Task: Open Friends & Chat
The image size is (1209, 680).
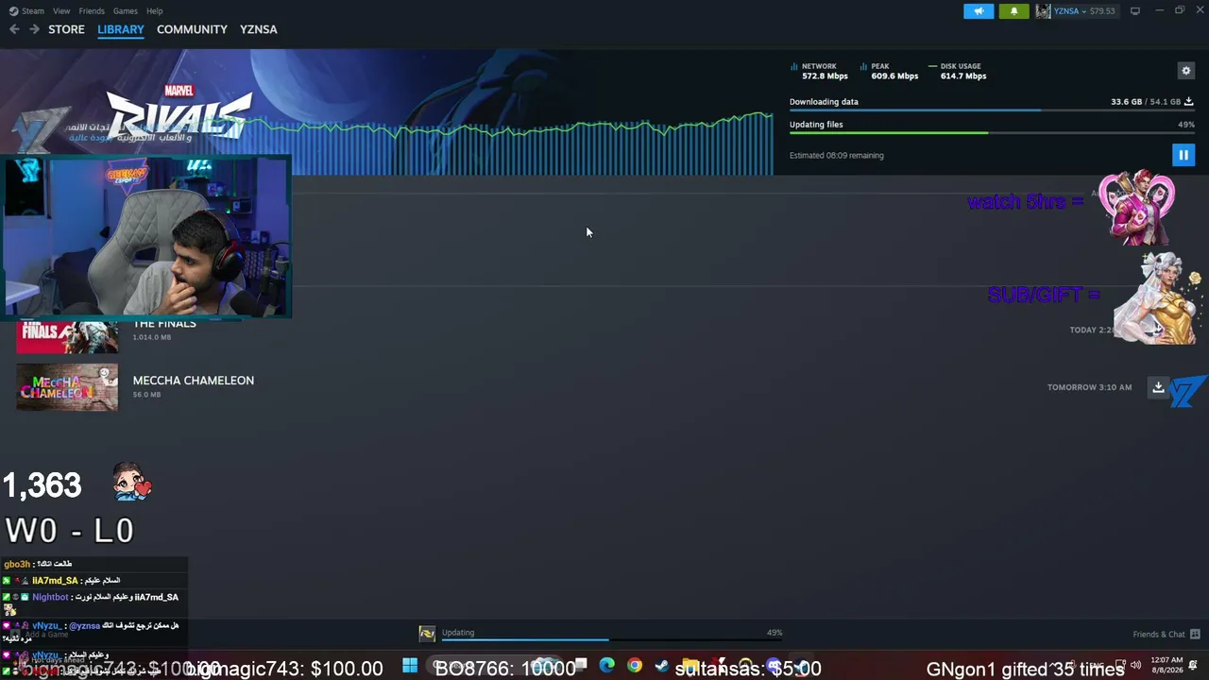Action: [1166, 635]
